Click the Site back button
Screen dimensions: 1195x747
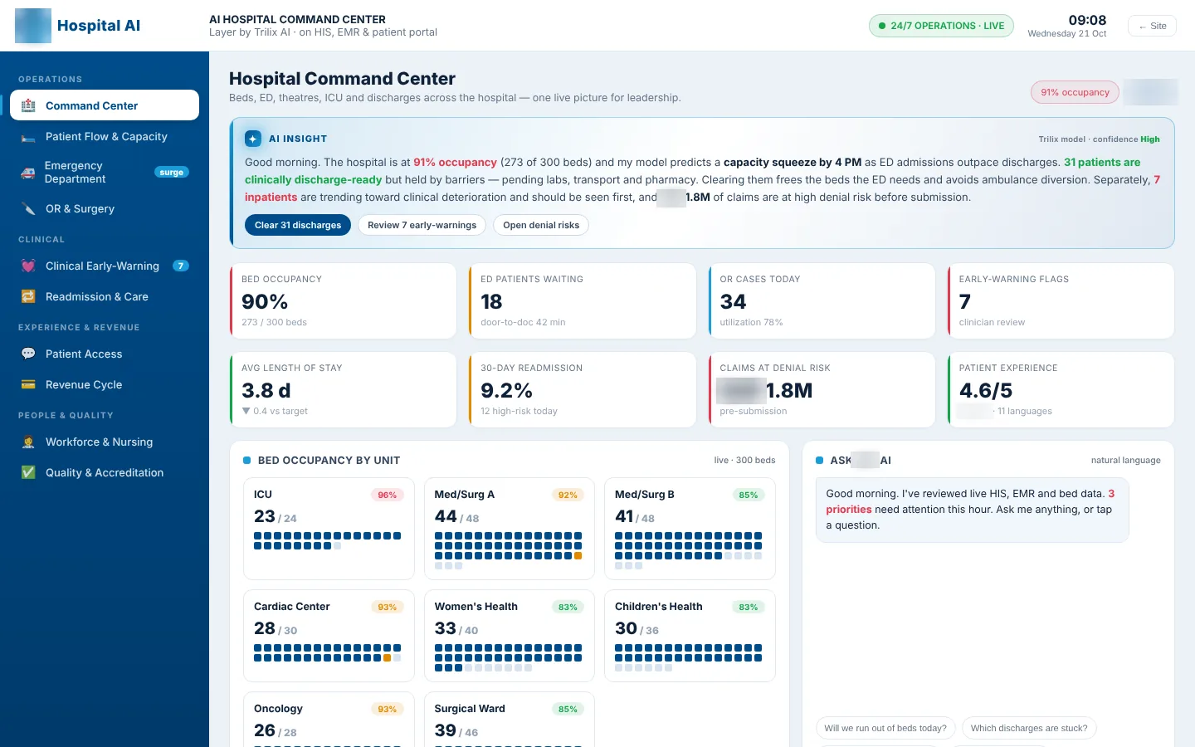1152,26
